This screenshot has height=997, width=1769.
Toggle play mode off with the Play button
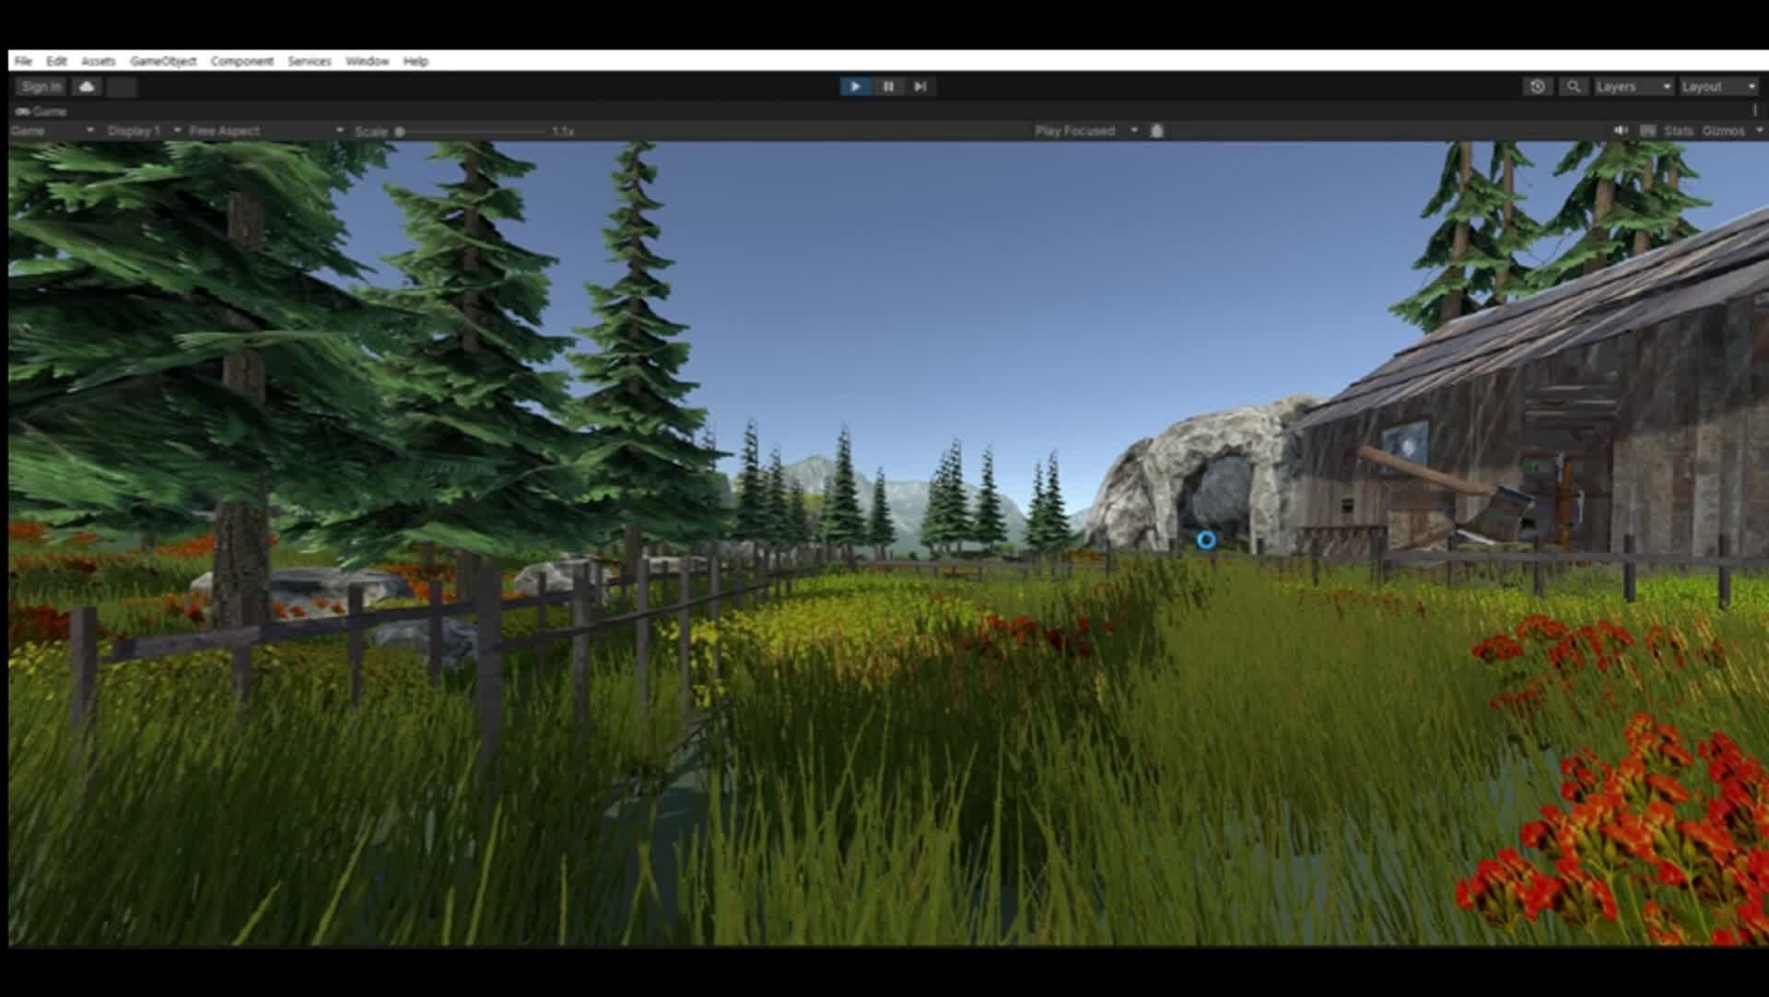point(856,86)
